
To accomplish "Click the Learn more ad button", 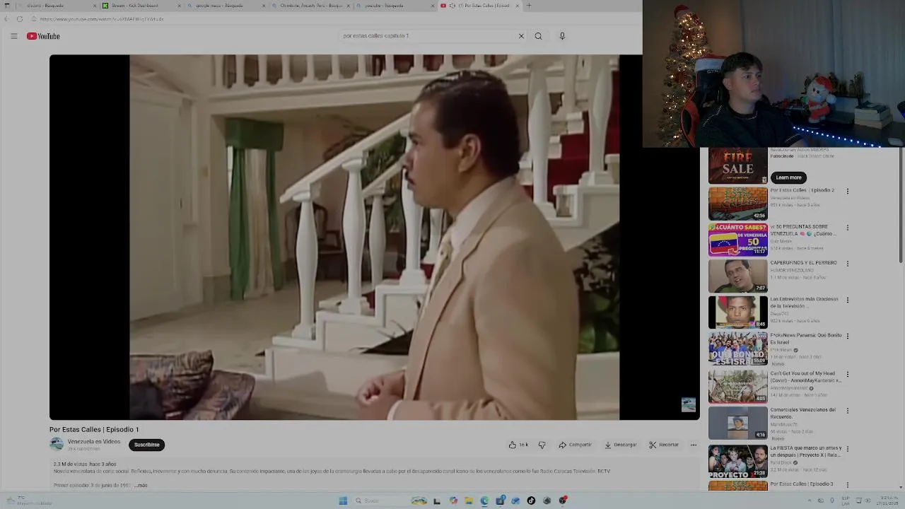I will pyautogui.click(x=788, y=177).
